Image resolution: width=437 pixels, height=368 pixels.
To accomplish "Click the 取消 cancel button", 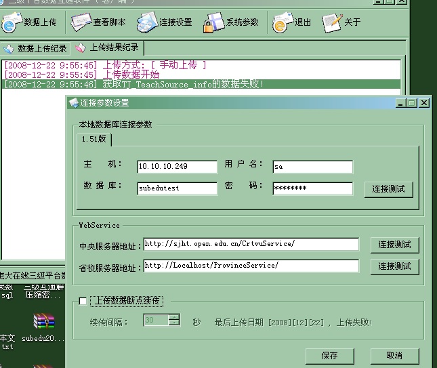I will tap(394, 356).
